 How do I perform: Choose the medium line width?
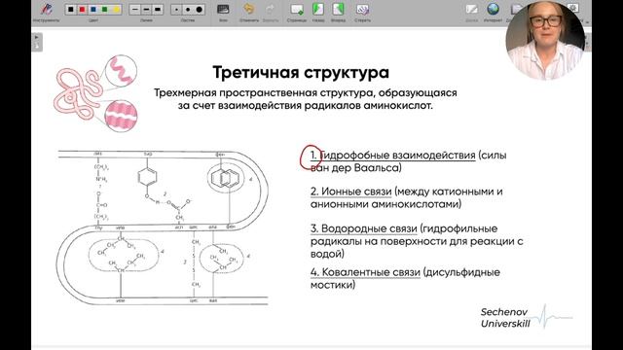click(146, 10)
